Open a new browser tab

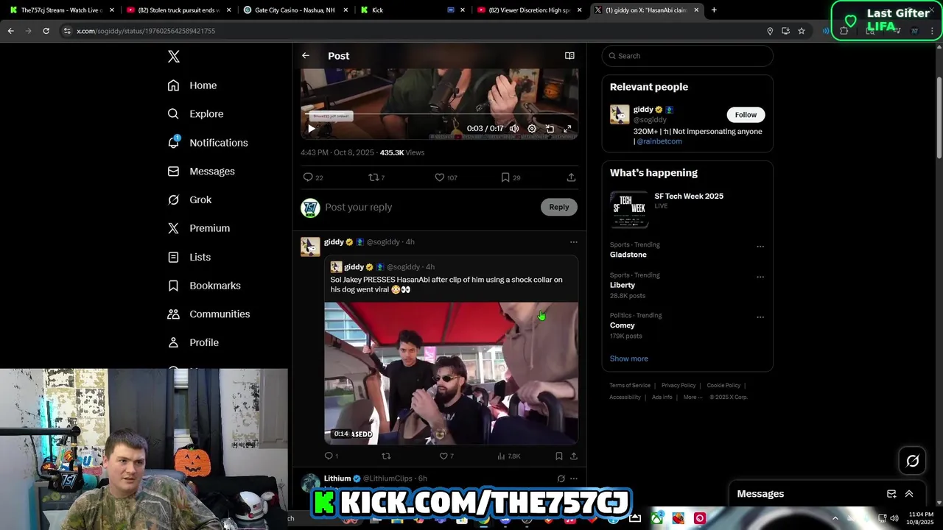point(714,10)
